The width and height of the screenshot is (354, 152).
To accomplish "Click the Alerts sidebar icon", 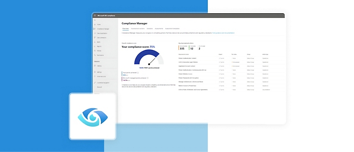I will [95, 42].
